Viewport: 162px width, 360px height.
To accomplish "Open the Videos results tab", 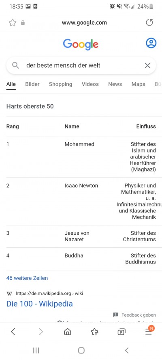I will pos(90,84).
